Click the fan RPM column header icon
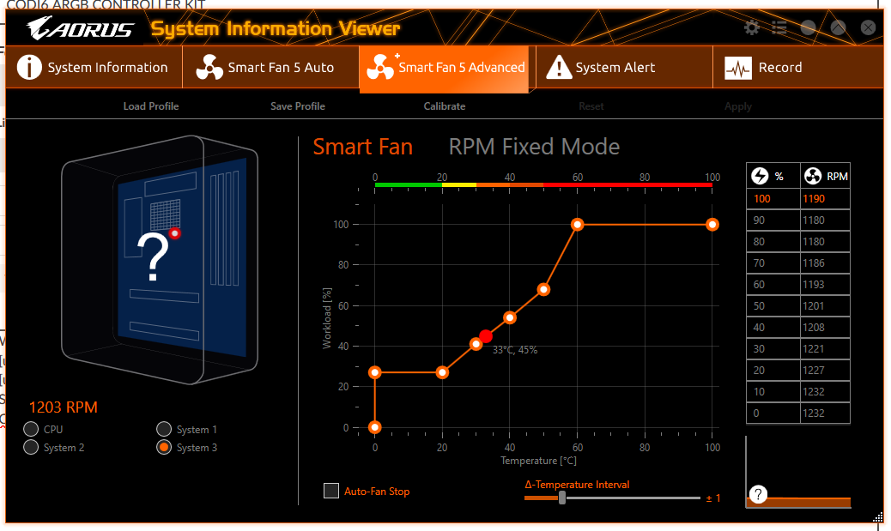This screenshot has height=531, width=891. 813,176
